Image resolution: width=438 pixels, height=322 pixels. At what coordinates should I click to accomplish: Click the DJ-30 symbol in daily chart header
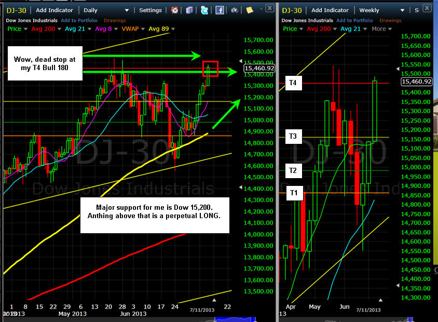16,10
